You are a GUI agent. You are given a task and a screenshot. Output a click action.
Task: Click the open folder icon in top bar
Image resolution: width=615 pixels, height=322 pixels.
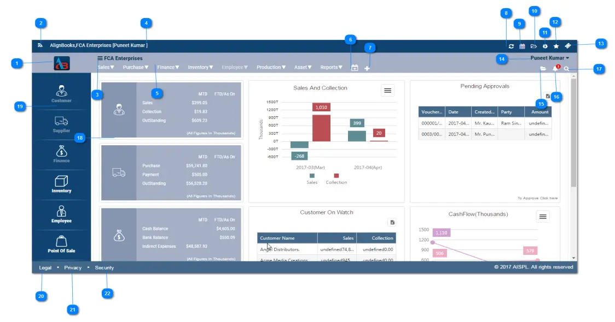point(533,46)
